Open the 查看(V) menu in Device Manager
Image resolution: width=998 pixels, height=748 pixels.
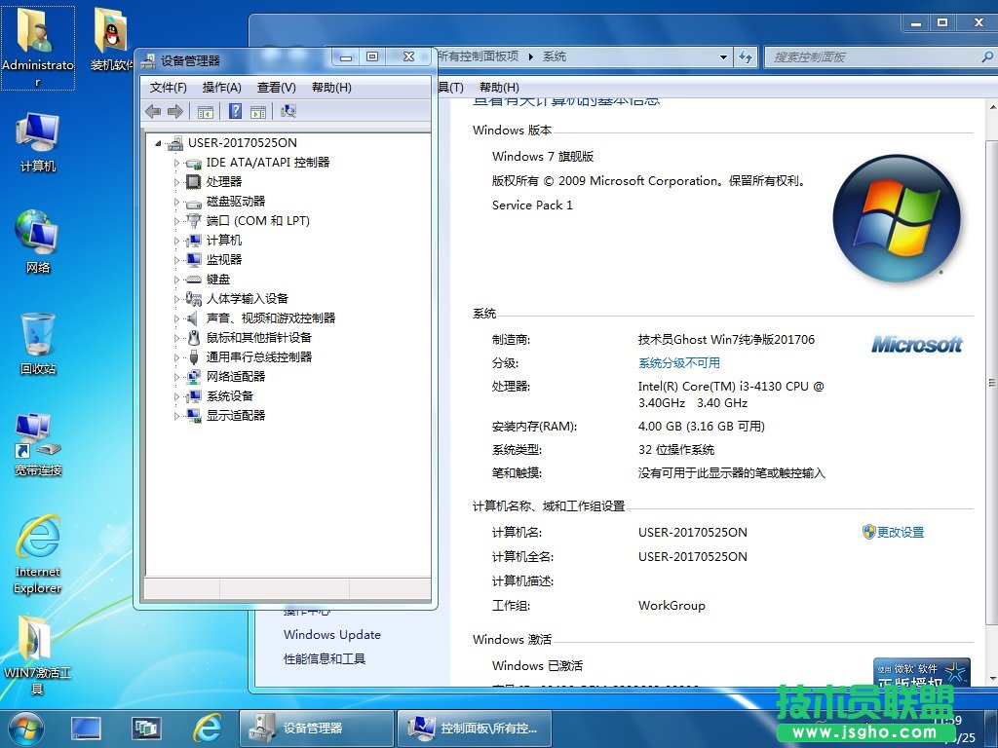pyautogui.click(x=276, y=88)
